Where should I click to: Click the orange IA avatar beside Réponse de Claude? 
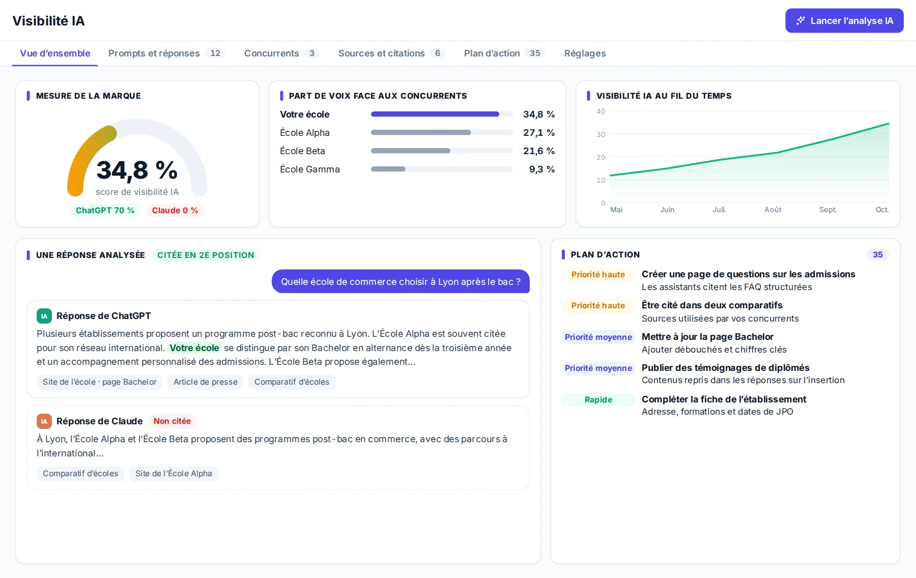point(44,421)
